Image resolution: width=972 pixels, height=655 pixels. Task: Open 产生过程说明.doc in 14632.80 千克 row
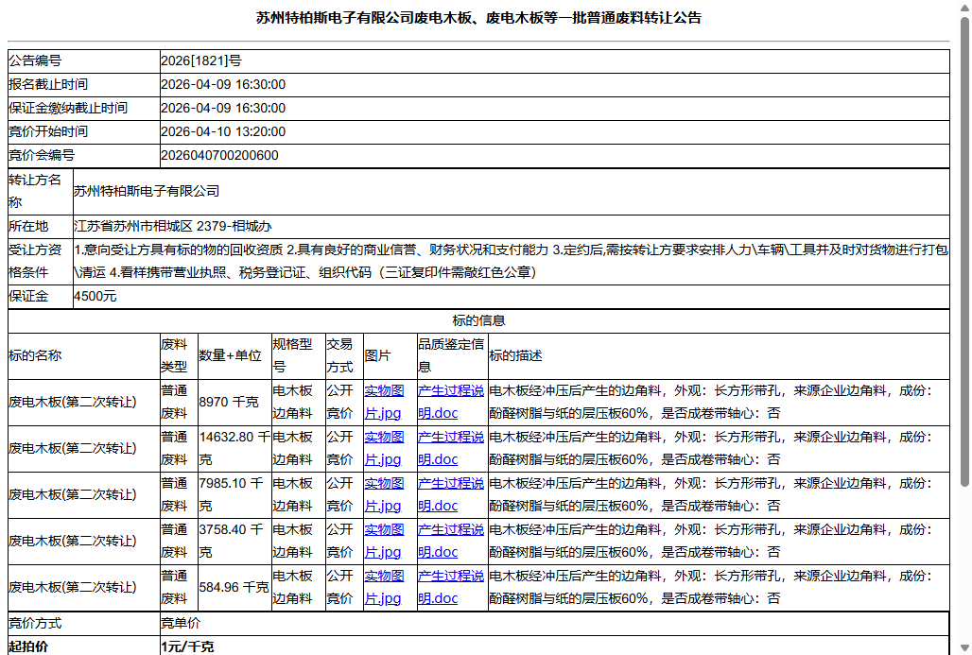[x=451, y=449]
